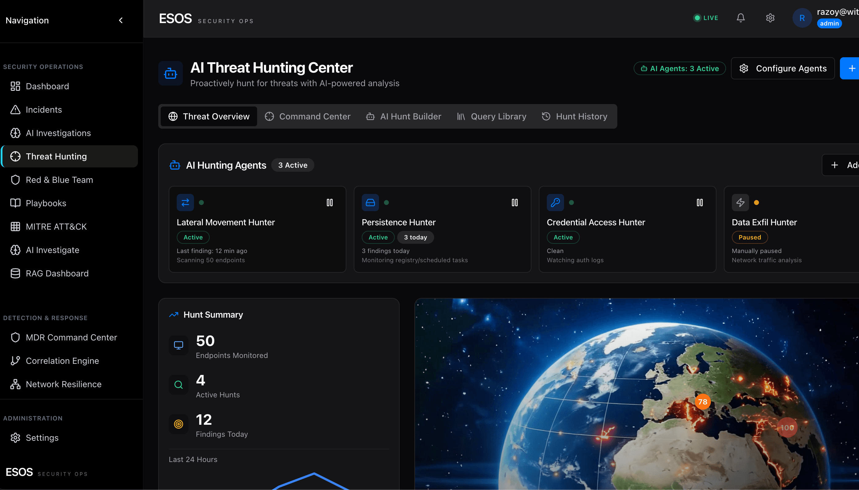The height and width of the screenshot is (490, 859).
Task: Click Scanning 50 endpoints text
Action: pyautogui.click(x=211, y=260)
